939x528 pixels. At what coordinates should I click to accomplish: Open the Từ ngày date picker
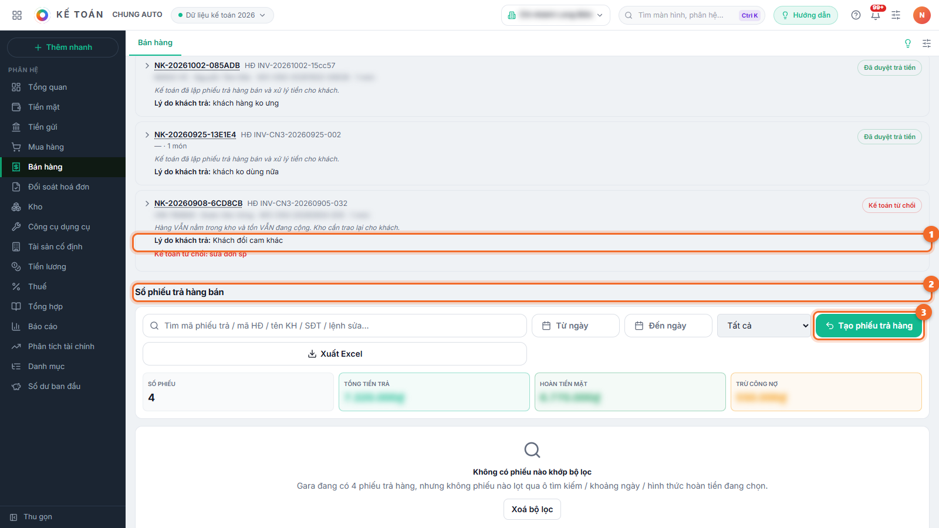tap(576, 326)
